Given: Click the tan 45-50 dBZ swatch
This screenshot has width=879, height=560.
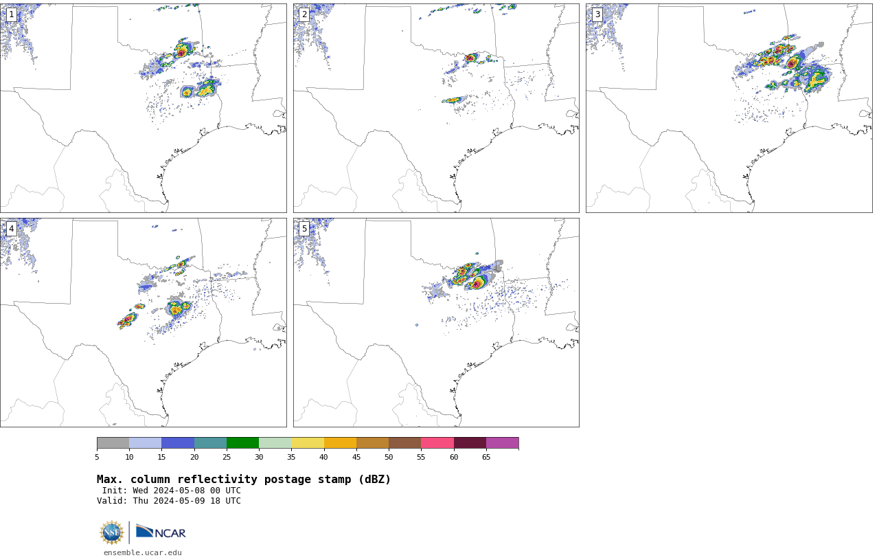Looking at the screenshot, I should 372,443.
